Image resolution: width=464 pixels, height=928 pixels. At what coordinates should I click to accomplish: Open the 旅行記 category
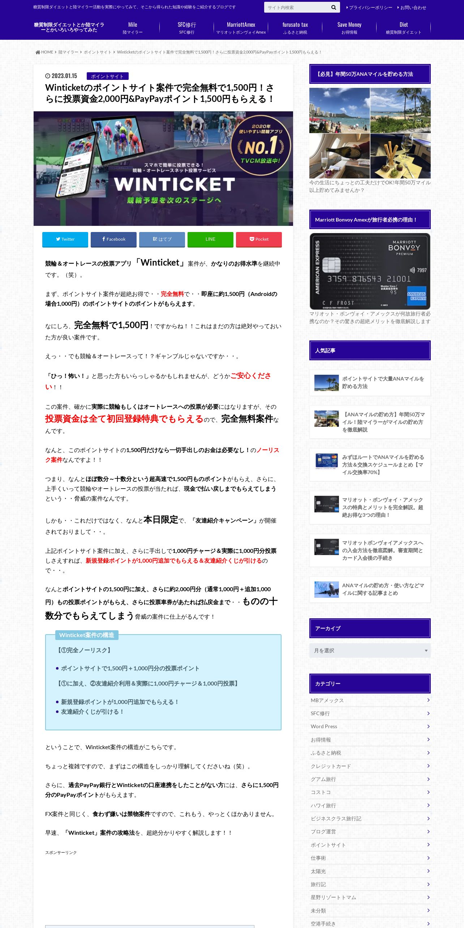(x=370, y=884)
